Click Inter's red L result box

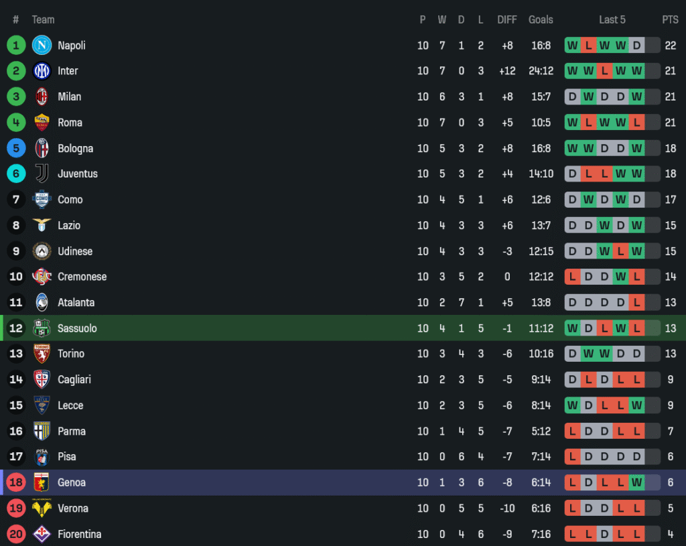[604, 71]
